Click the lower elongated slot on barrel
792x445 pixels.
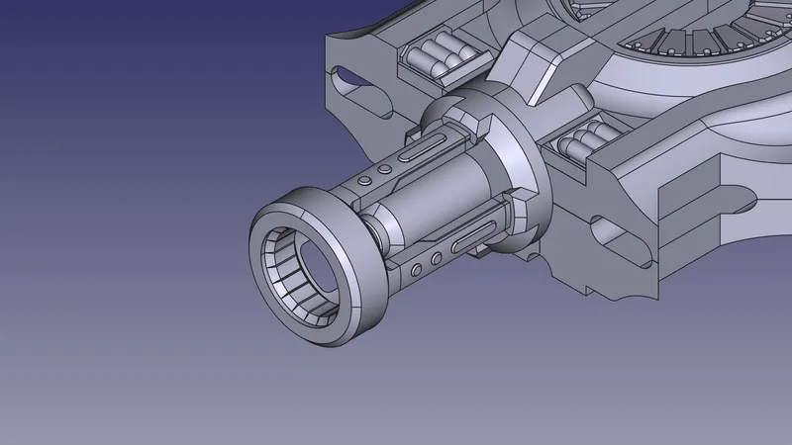472,237
